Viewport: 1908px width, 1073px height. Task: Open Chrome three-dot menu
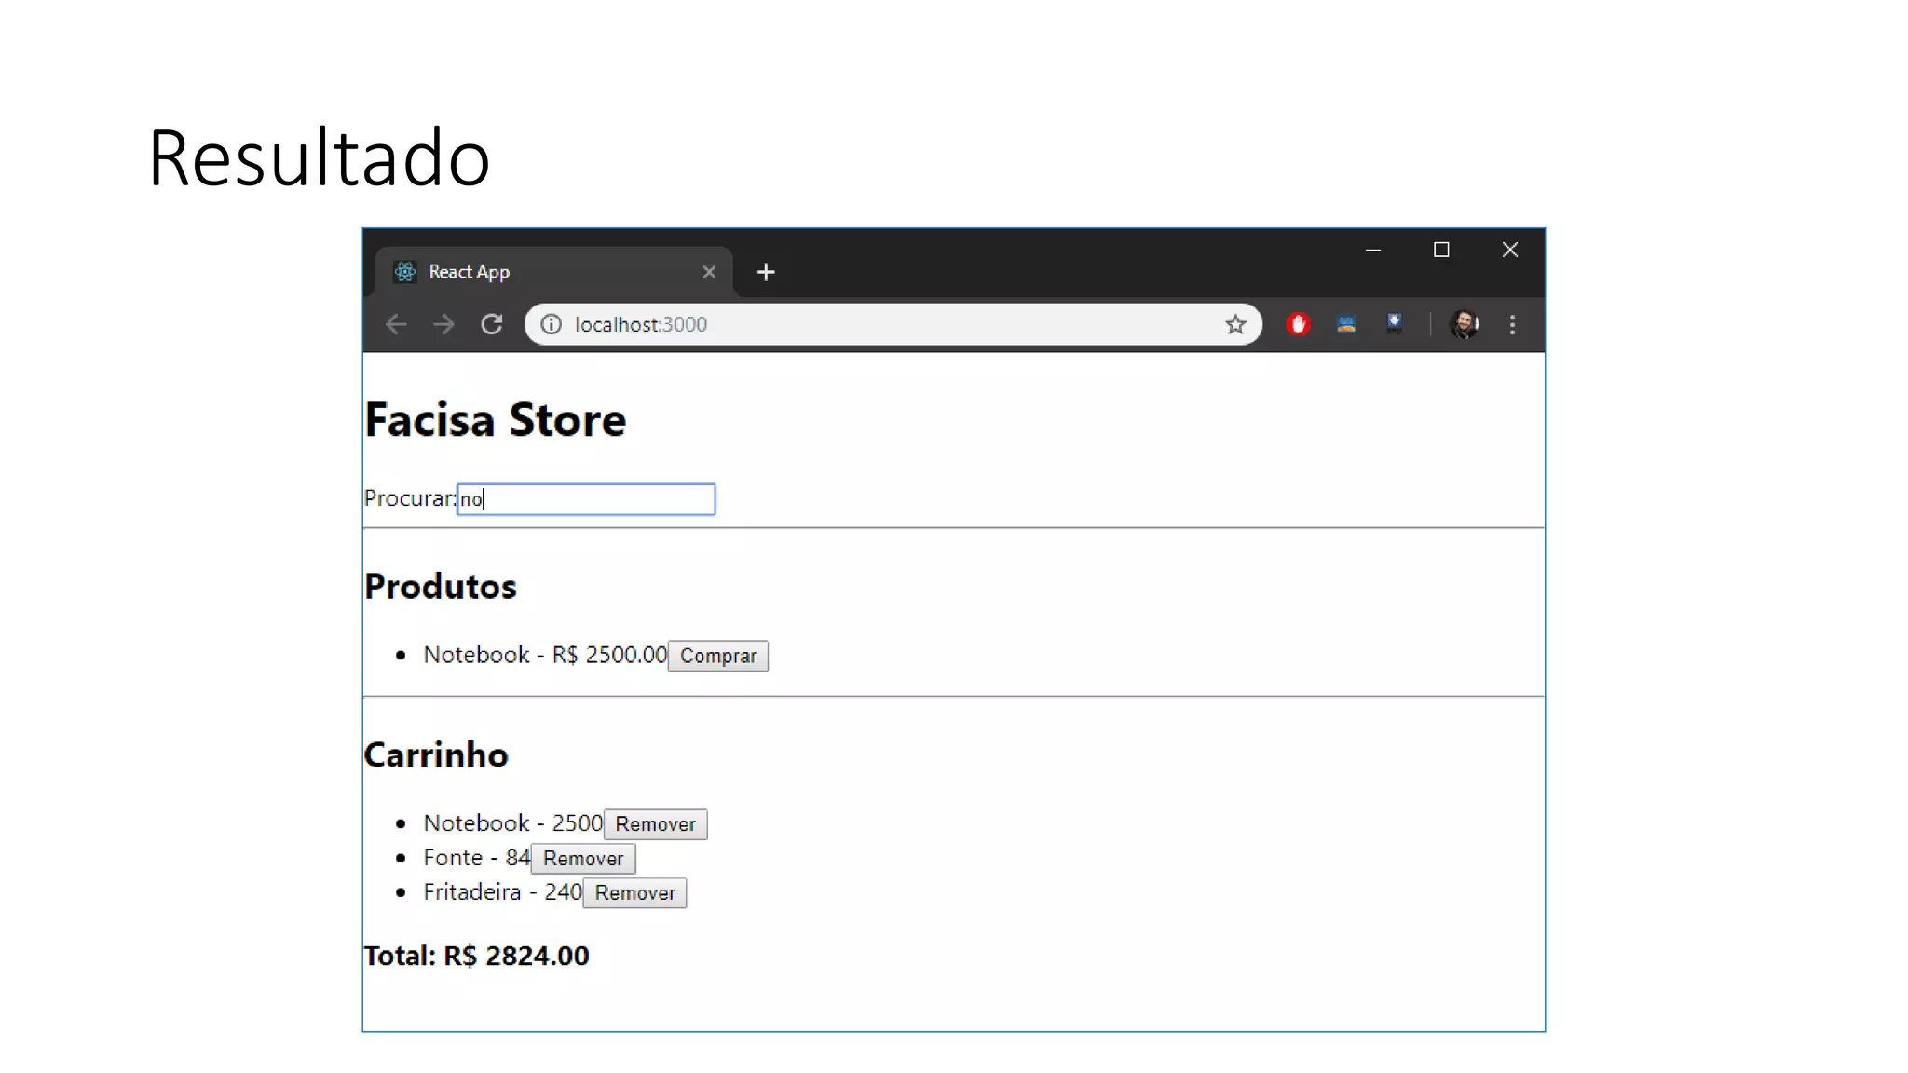1512,324
